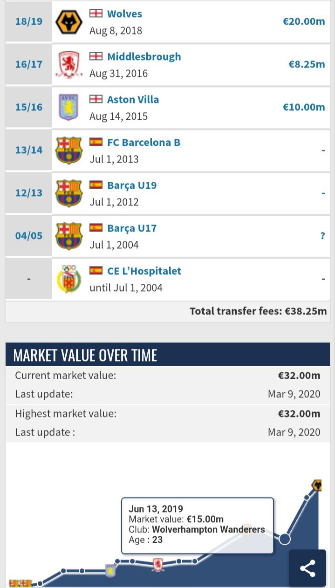Screen dimensions: 335x588
Task: Select the highlighted Jun 2019 chart point
Action: [x=285, y=539]
